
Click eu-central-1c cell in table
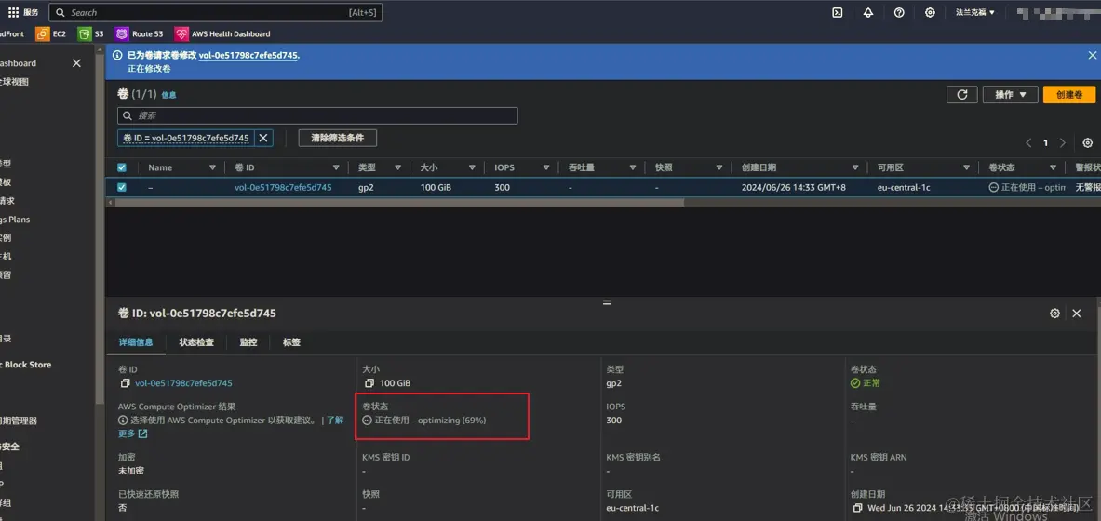click(x=904, y=188)
